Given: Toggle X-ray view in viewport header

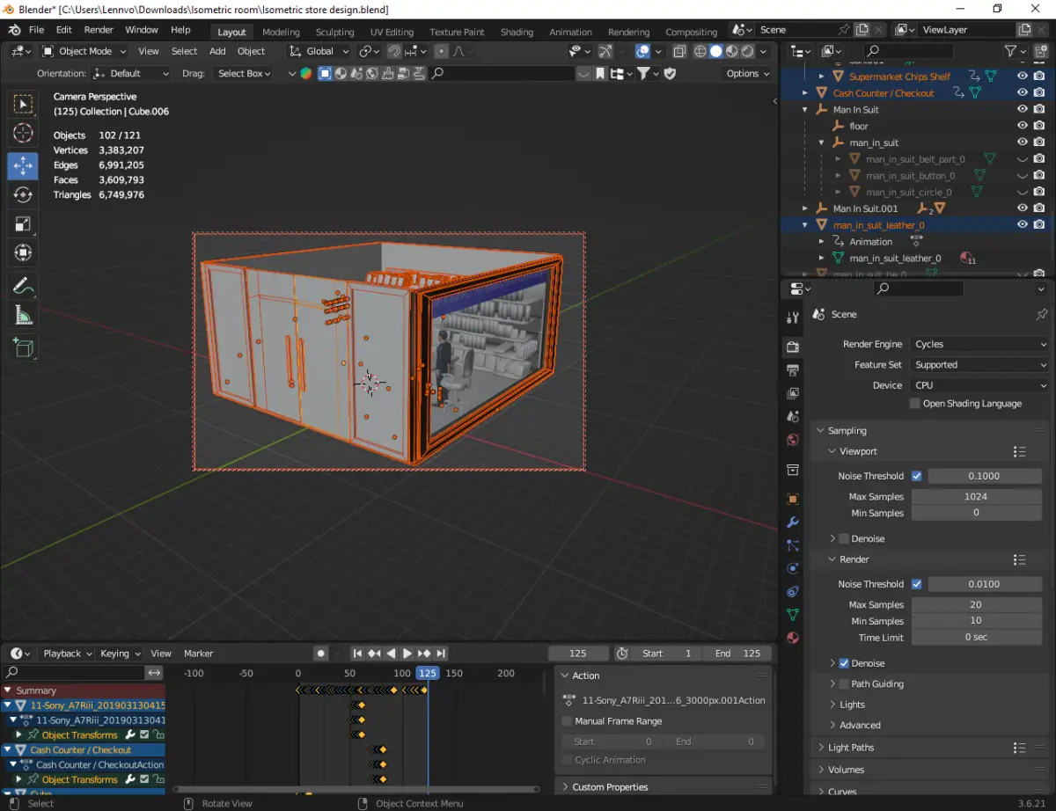Looking at the screenshot, I should (x=678, y=52).
